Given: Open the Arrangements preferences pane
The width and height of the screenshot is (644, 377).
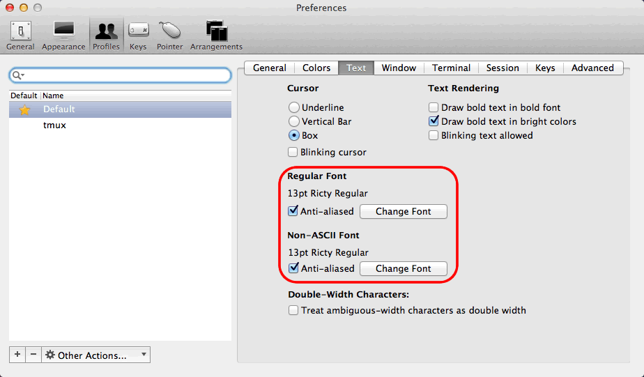Looking at the screenshot, I should click(x=216, y=35).
